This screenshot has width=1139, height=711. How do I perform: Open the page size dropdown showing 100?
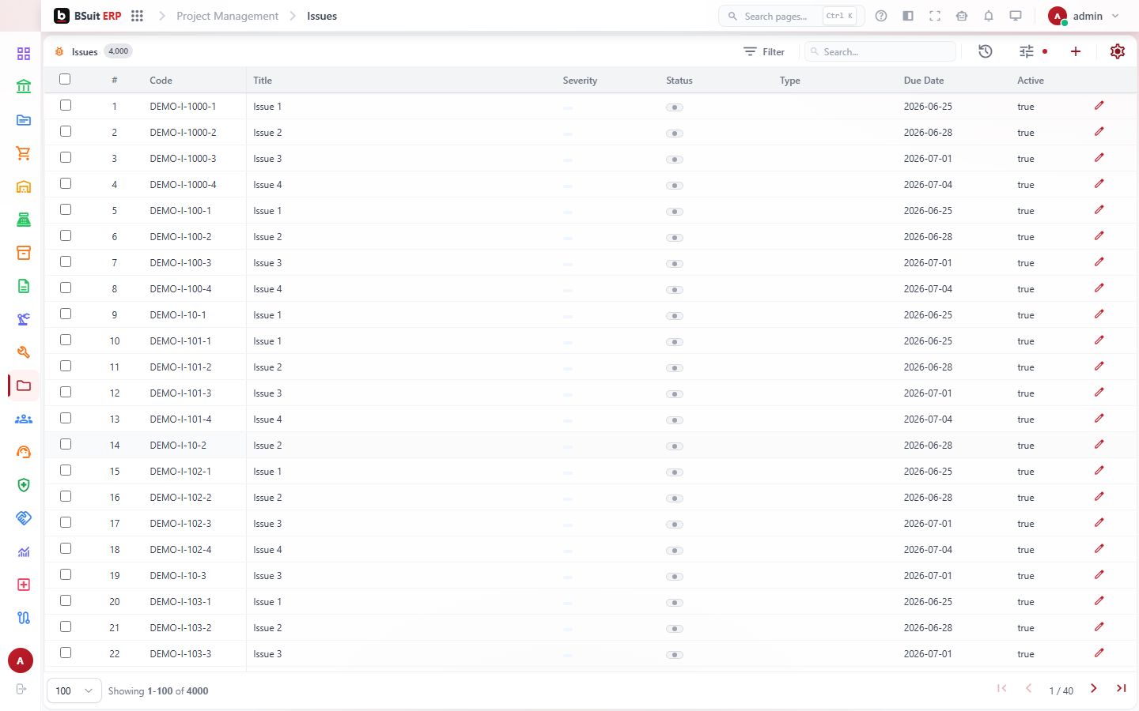tap(74, 690)
